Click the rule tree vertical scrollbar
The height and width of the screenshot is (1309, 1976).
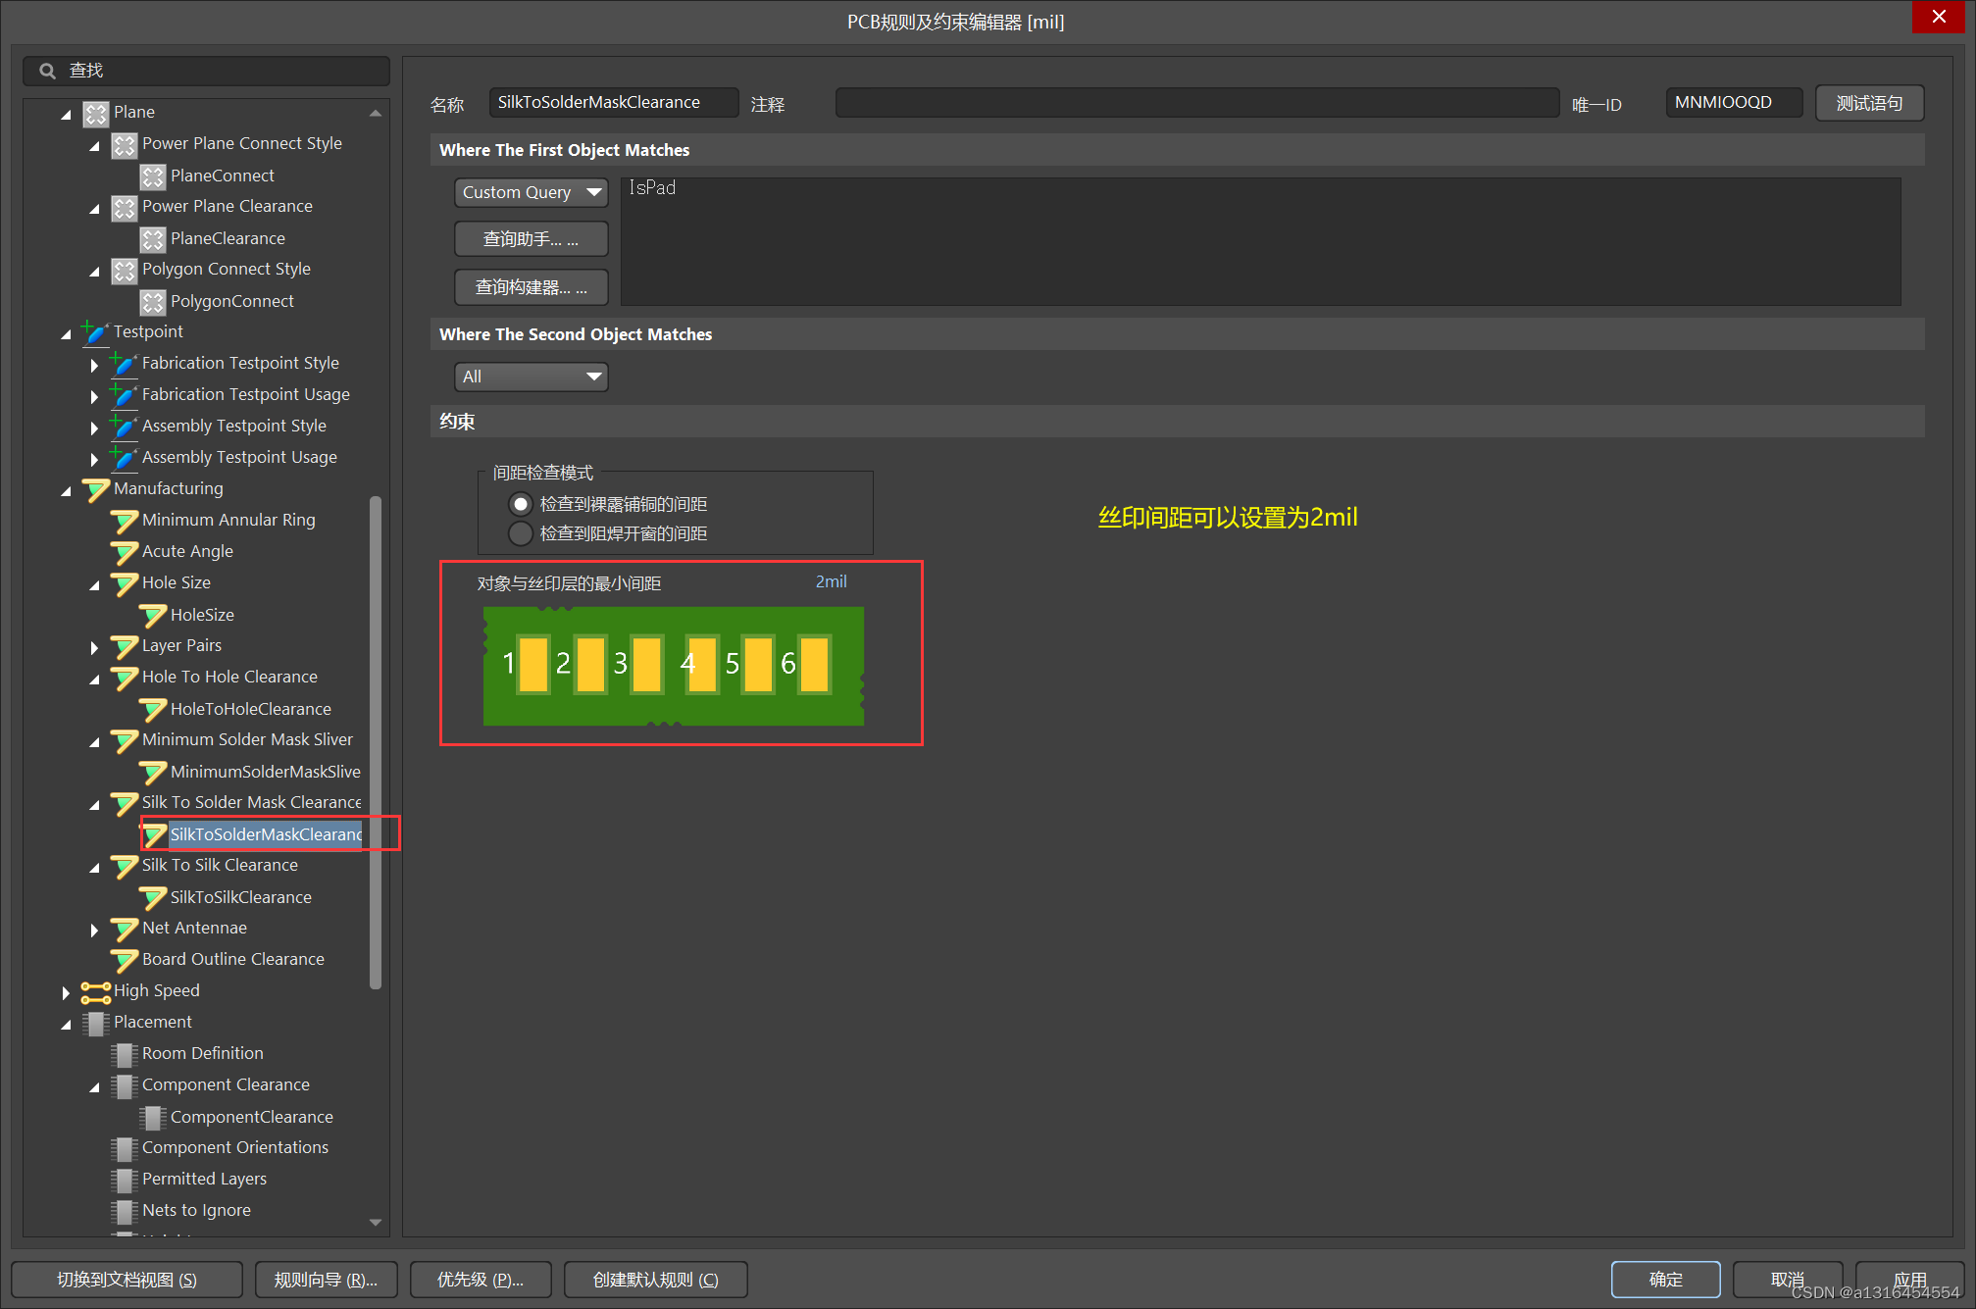pos(375,745)
